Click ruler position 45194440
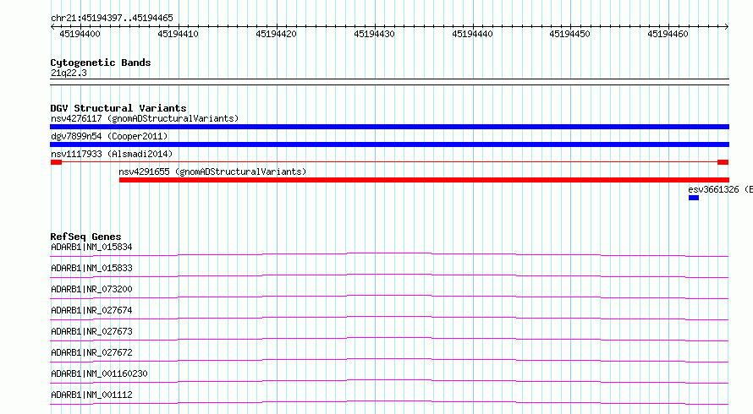The height and width of the screenshot is (414, 753). tap(472, 34)
